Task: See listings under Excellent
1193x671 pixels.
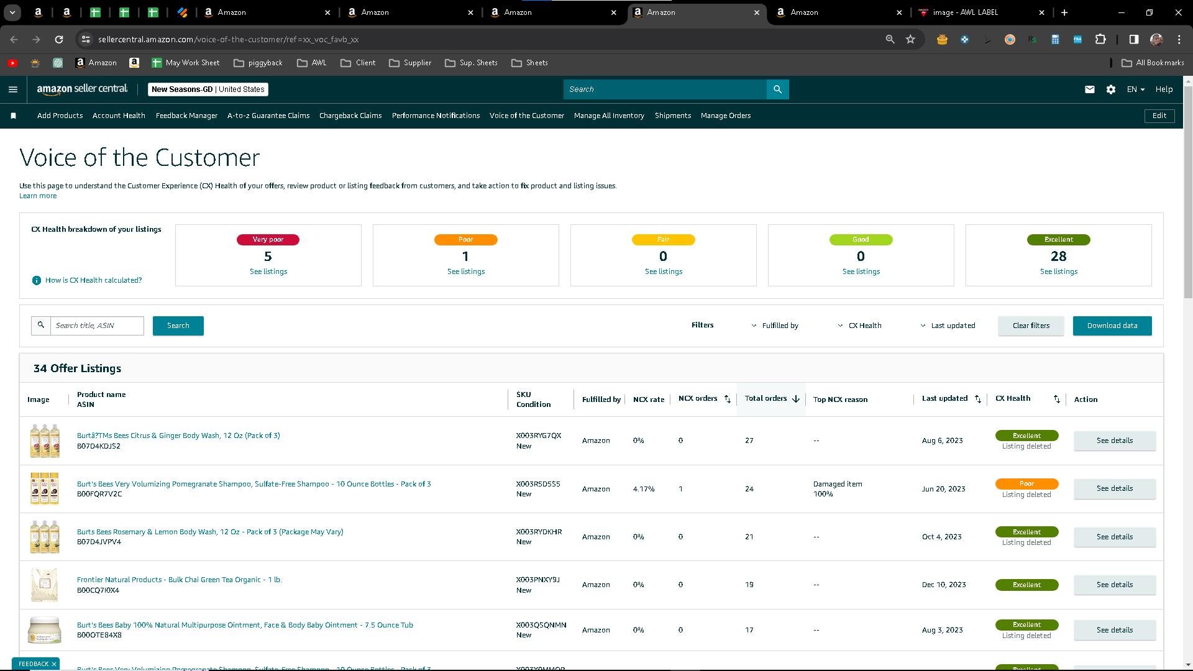Action: pos(1059,272)
